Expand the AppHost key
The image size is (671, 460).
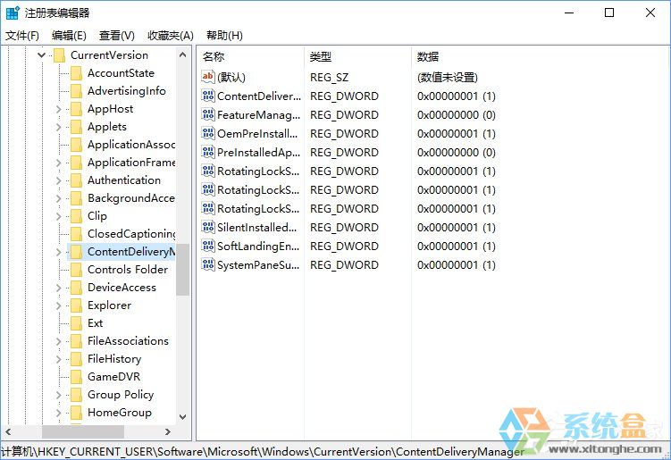[x=59, y=109]
